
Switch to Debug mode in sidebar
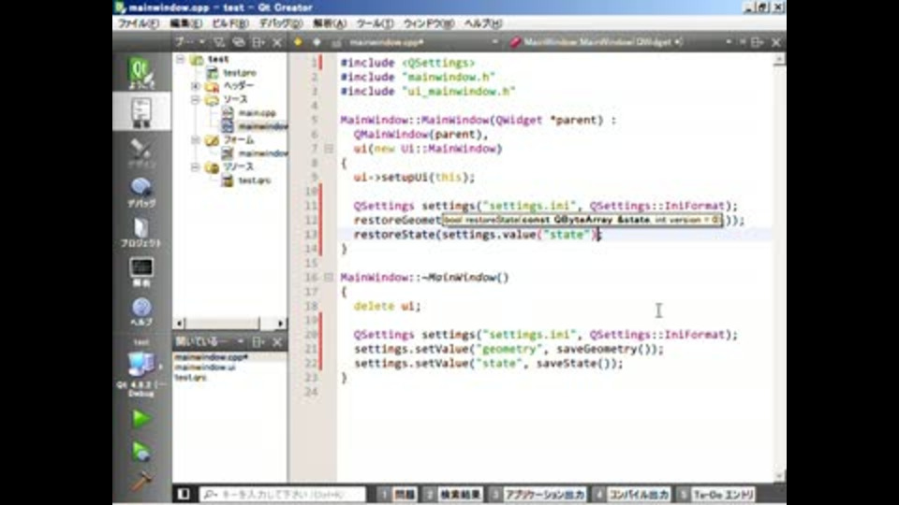tap(141, 192)
